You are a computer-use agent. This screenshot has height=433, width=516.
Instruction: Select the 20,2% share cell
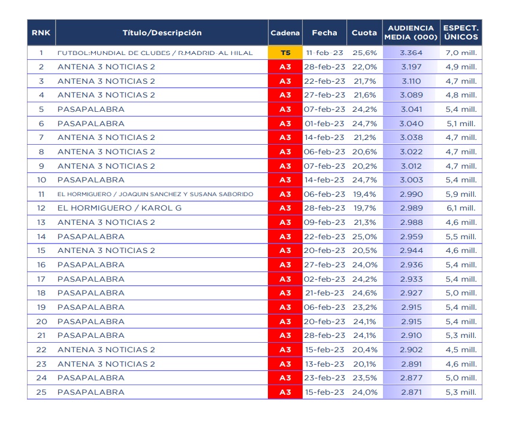point(364,166)
